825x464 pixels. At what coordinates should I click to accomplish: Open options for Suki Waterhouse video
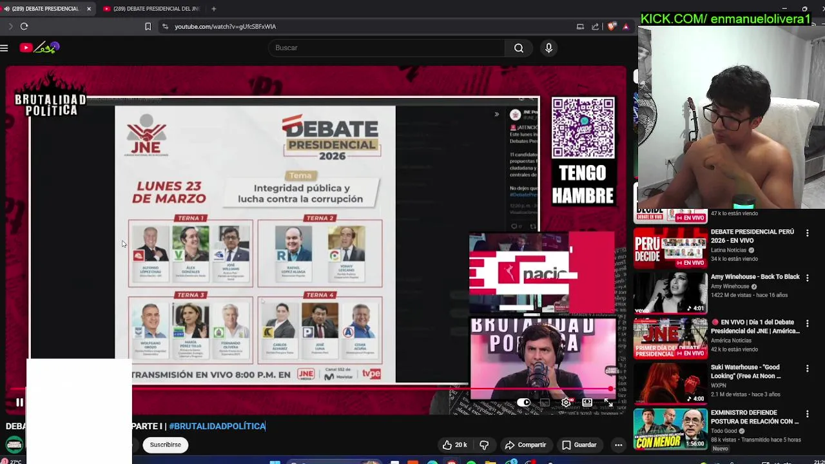[807, 368]
